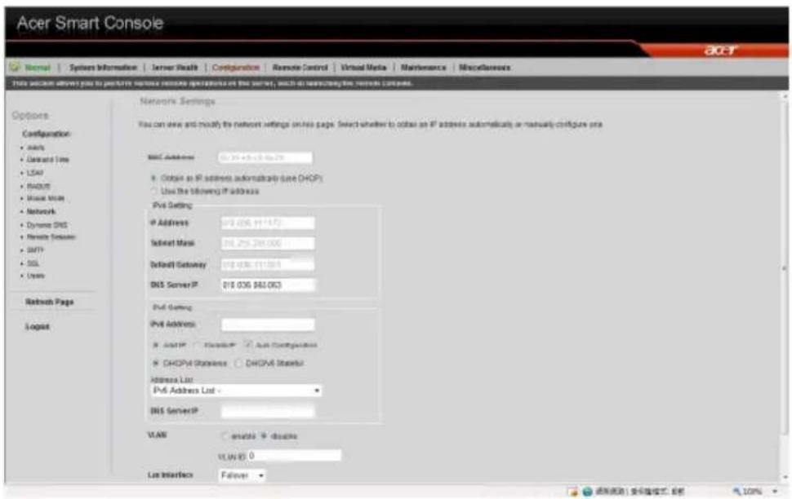The image size is (792, 499).
Task: Select the DHCPv6 Stateless radio option
Action: coord(156,364)
